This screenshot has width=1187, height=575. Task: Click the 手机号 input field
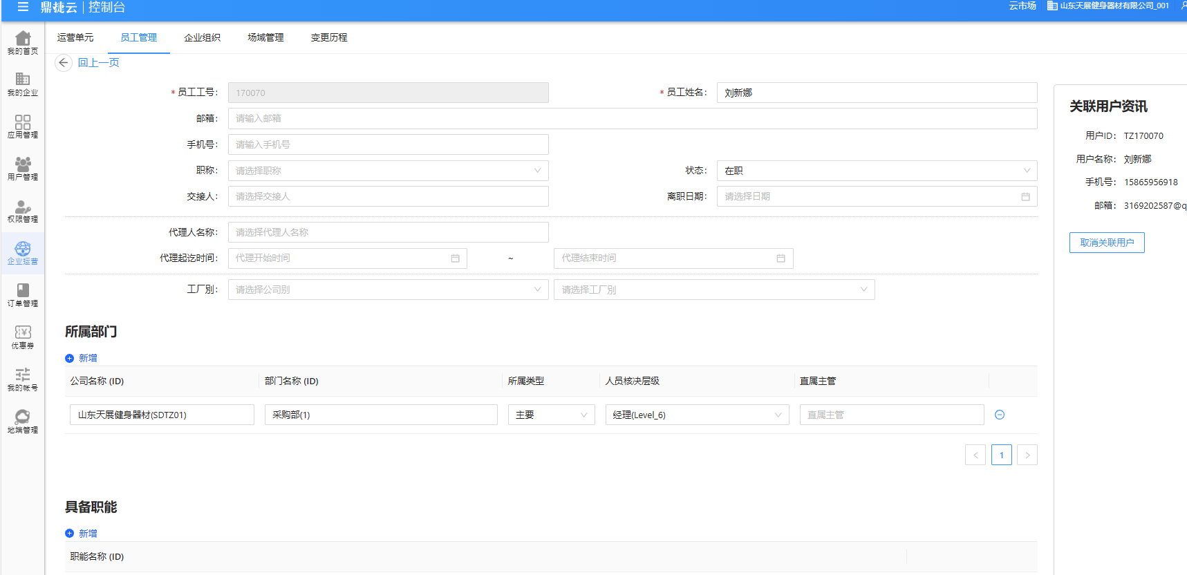point(389,144)
